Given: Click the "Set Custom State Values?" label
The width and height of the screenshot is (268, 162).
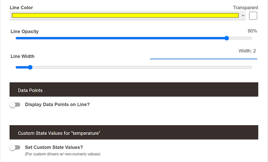Looking at the screenshot, I should 54,147.
